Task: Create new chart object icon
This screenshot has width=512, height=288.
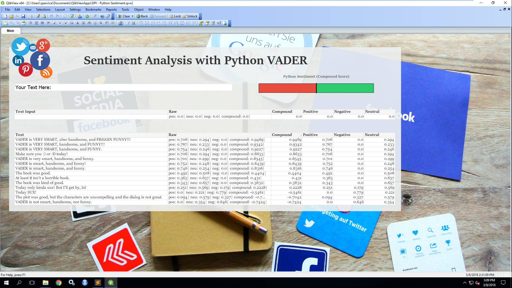Action: pos(54,23)
